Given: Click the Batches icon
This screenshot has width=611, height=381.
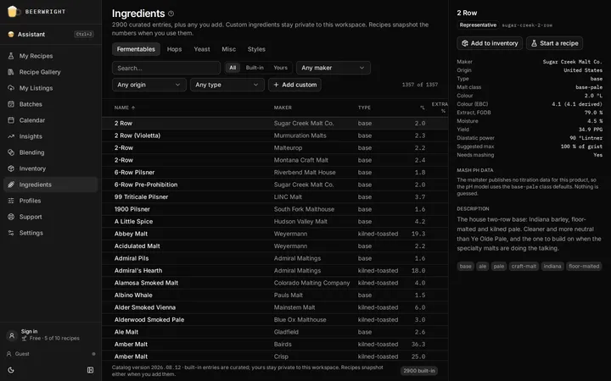Looking at the screenshot, I should 11,104.
